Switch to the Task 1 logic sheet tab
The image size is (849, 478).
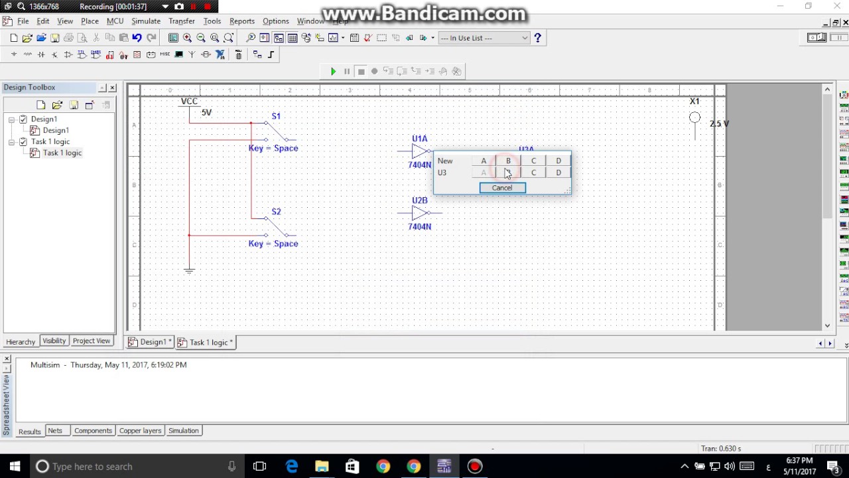click(206, 342)
